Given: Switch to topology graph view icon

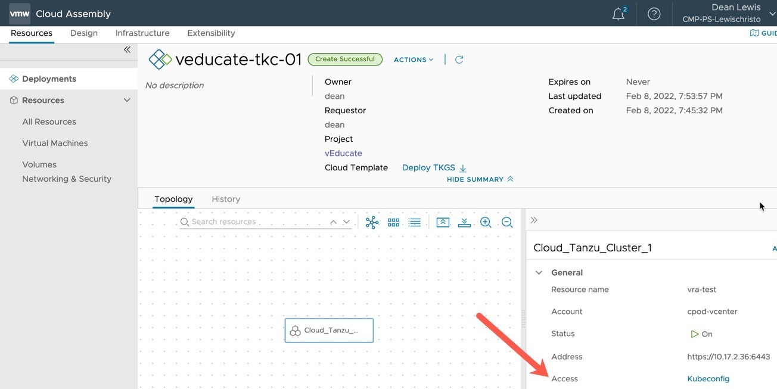Looking at the screenshot, I should pos(372,222).
